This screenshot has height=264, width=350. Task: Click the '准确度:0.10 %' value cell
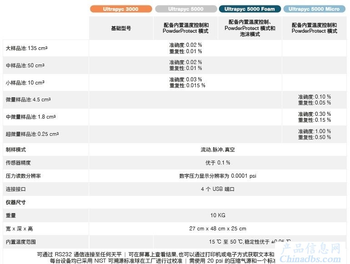(314, 100)
